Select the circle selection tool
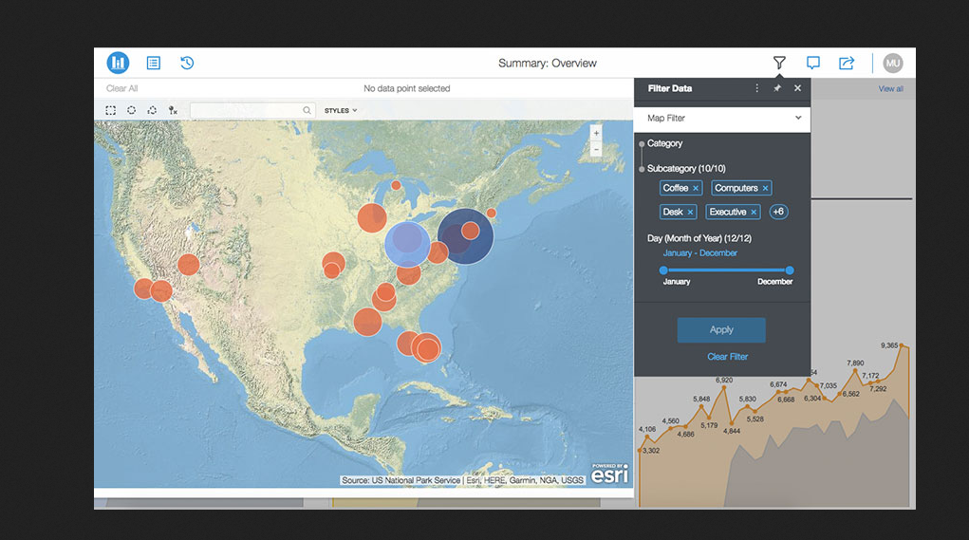 coord(132,110)
